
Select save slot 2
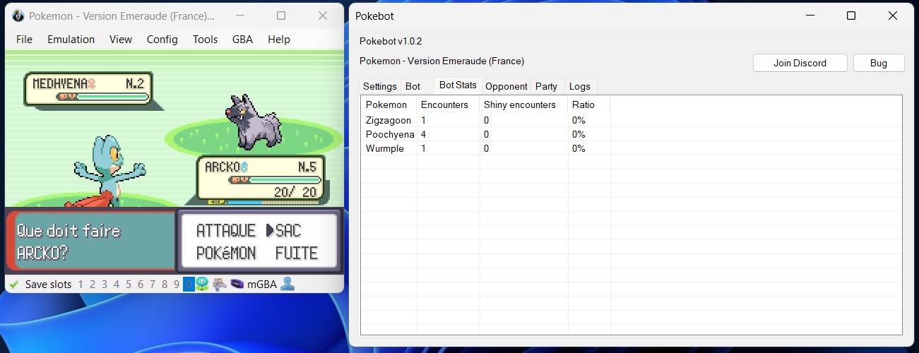click(x=93, y=285)
